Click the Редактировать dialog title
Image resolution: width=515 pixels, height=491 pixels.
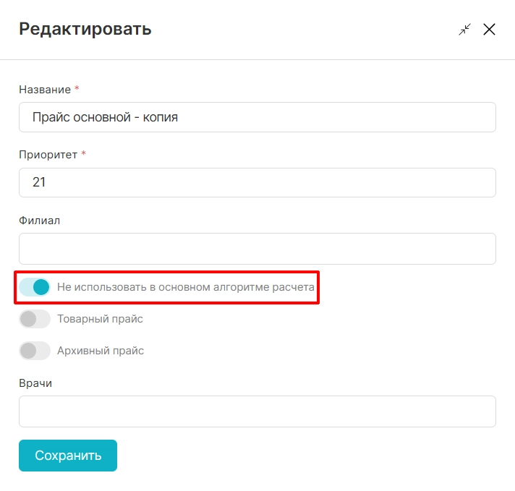pyautogui.click(x=85, y=30)
